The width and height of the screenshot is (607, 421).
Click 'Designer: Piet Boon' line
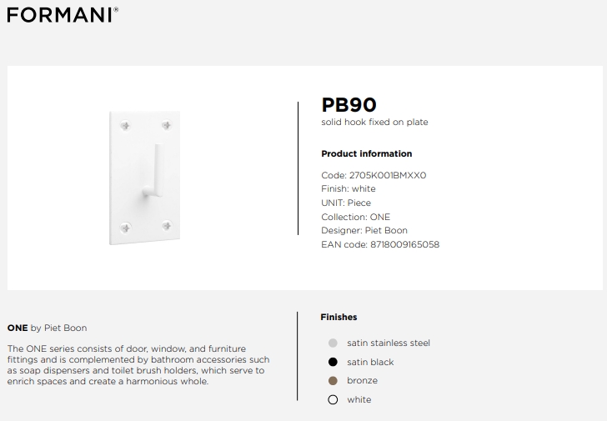click(x=364, y=231)
